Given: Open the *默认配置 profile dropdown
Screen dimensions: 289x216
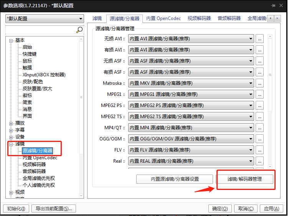Looking at the screenshot, I should 45,18.
